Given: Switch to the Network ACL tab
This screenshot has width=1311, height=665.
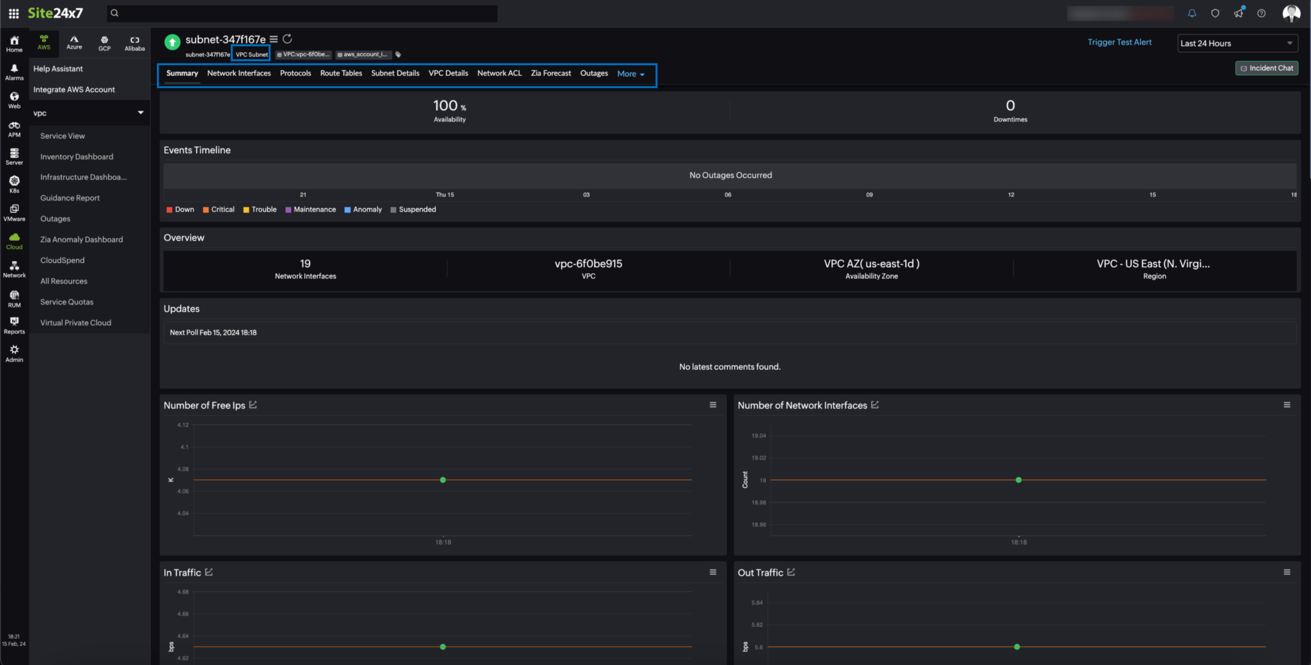Looking at the screenshot, I should point(499,73).
